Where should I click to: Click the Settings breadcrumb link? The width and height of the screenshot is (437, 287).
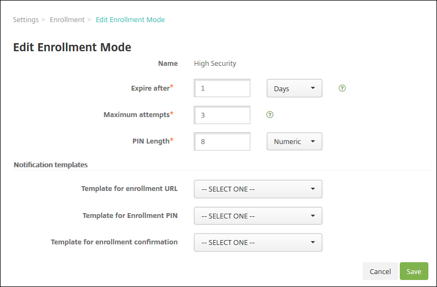coord(26,20)
